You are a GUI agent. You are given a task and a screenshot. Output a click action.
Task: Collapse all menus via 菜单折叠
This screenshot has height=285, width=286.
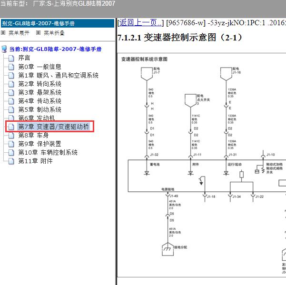pos(54,33)
